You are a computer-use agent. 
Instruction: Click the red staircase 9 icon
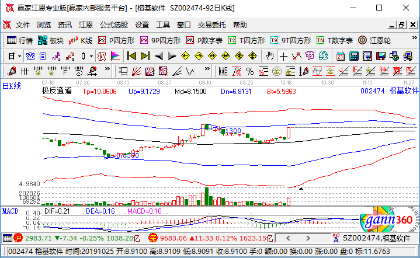coord(70,57)
